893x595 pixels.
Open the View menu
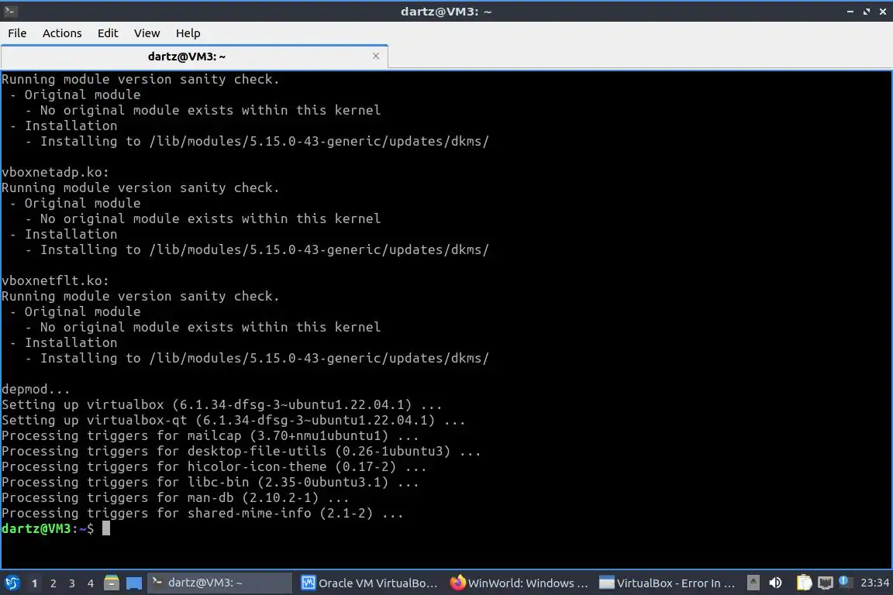[147, 33]
